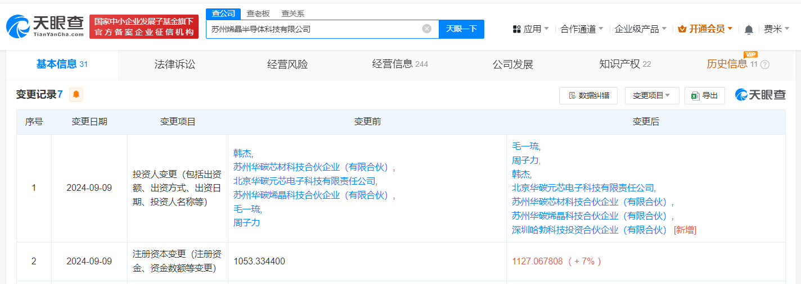Image resolution: width=801 pixels, height=284 pixels.
Task: Select the 查公司 search tab
Action: (x=223, y=13)
